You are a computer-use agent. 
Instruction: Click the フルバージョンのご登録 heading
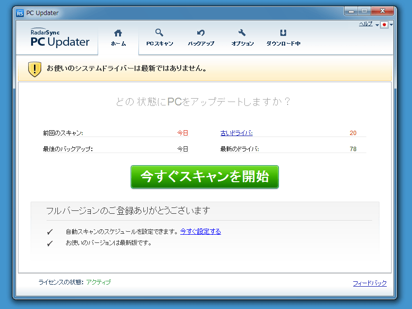(128, 211)
